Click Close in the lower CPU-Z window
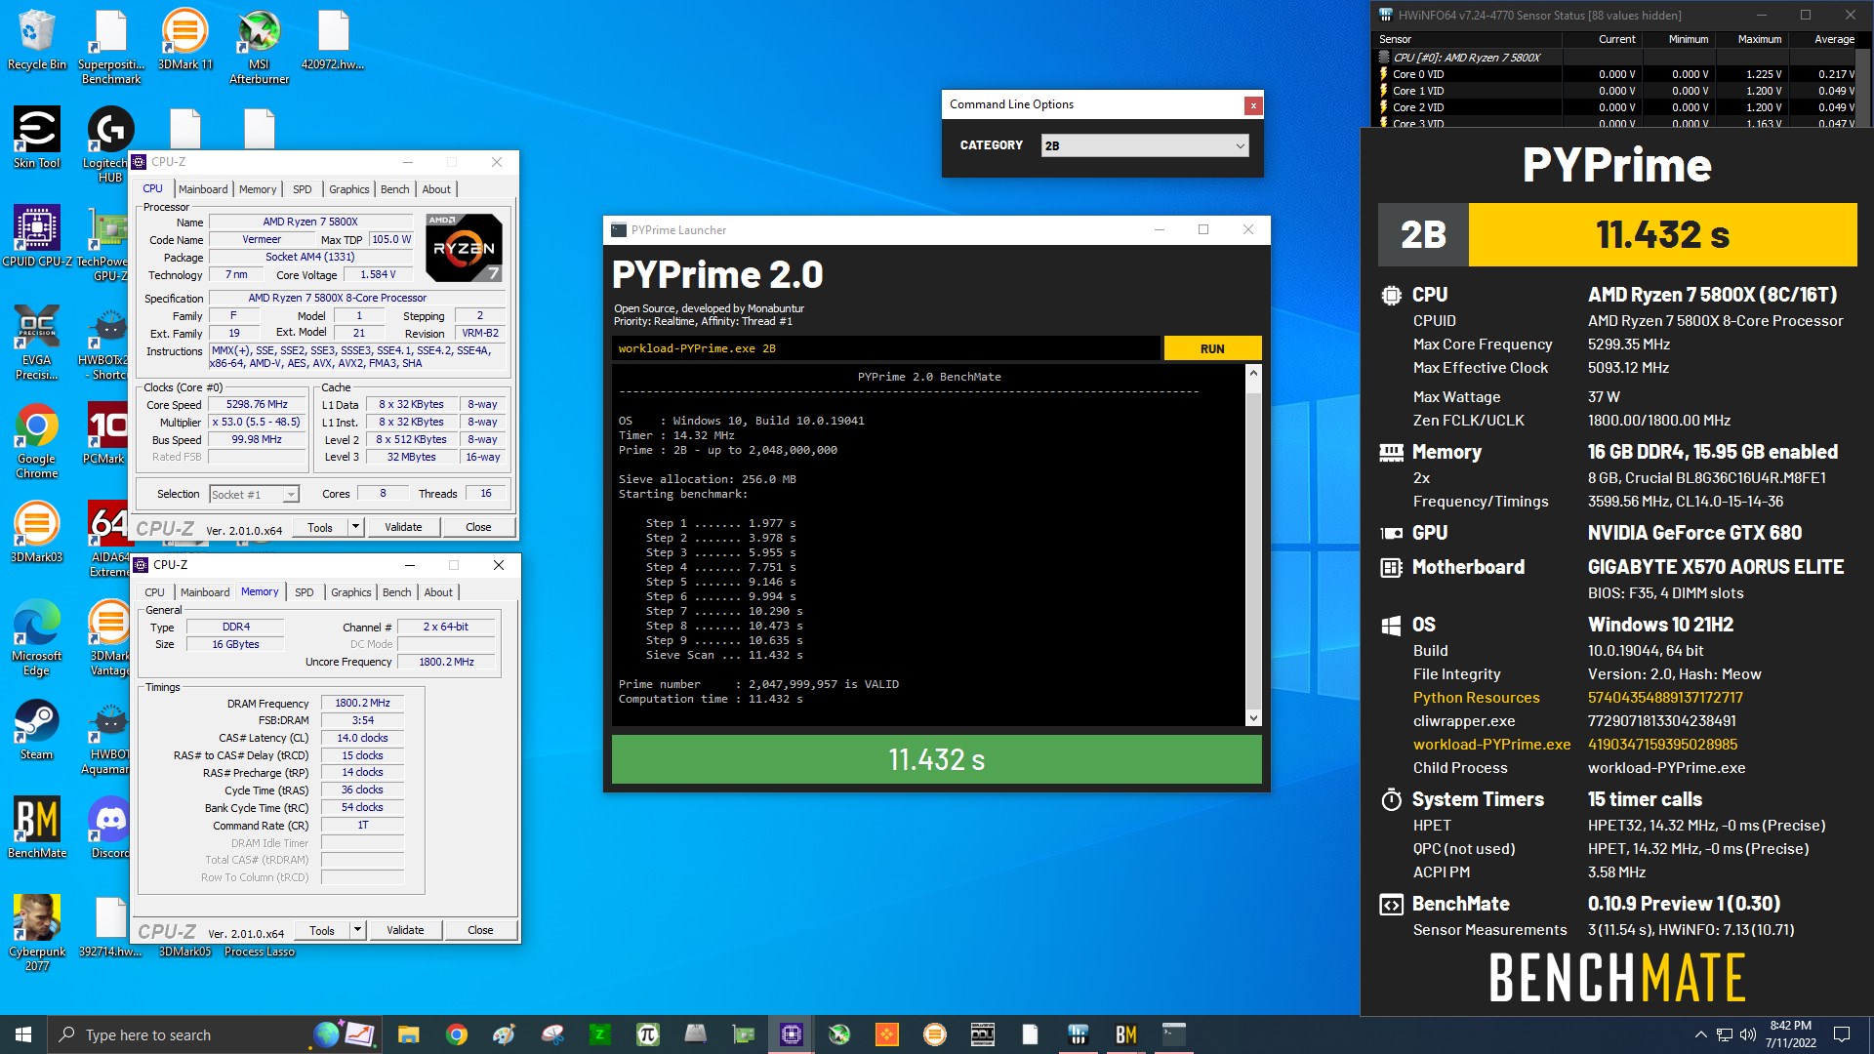This screenshot has width=1874, height=1054. click(x=480, y=930)
